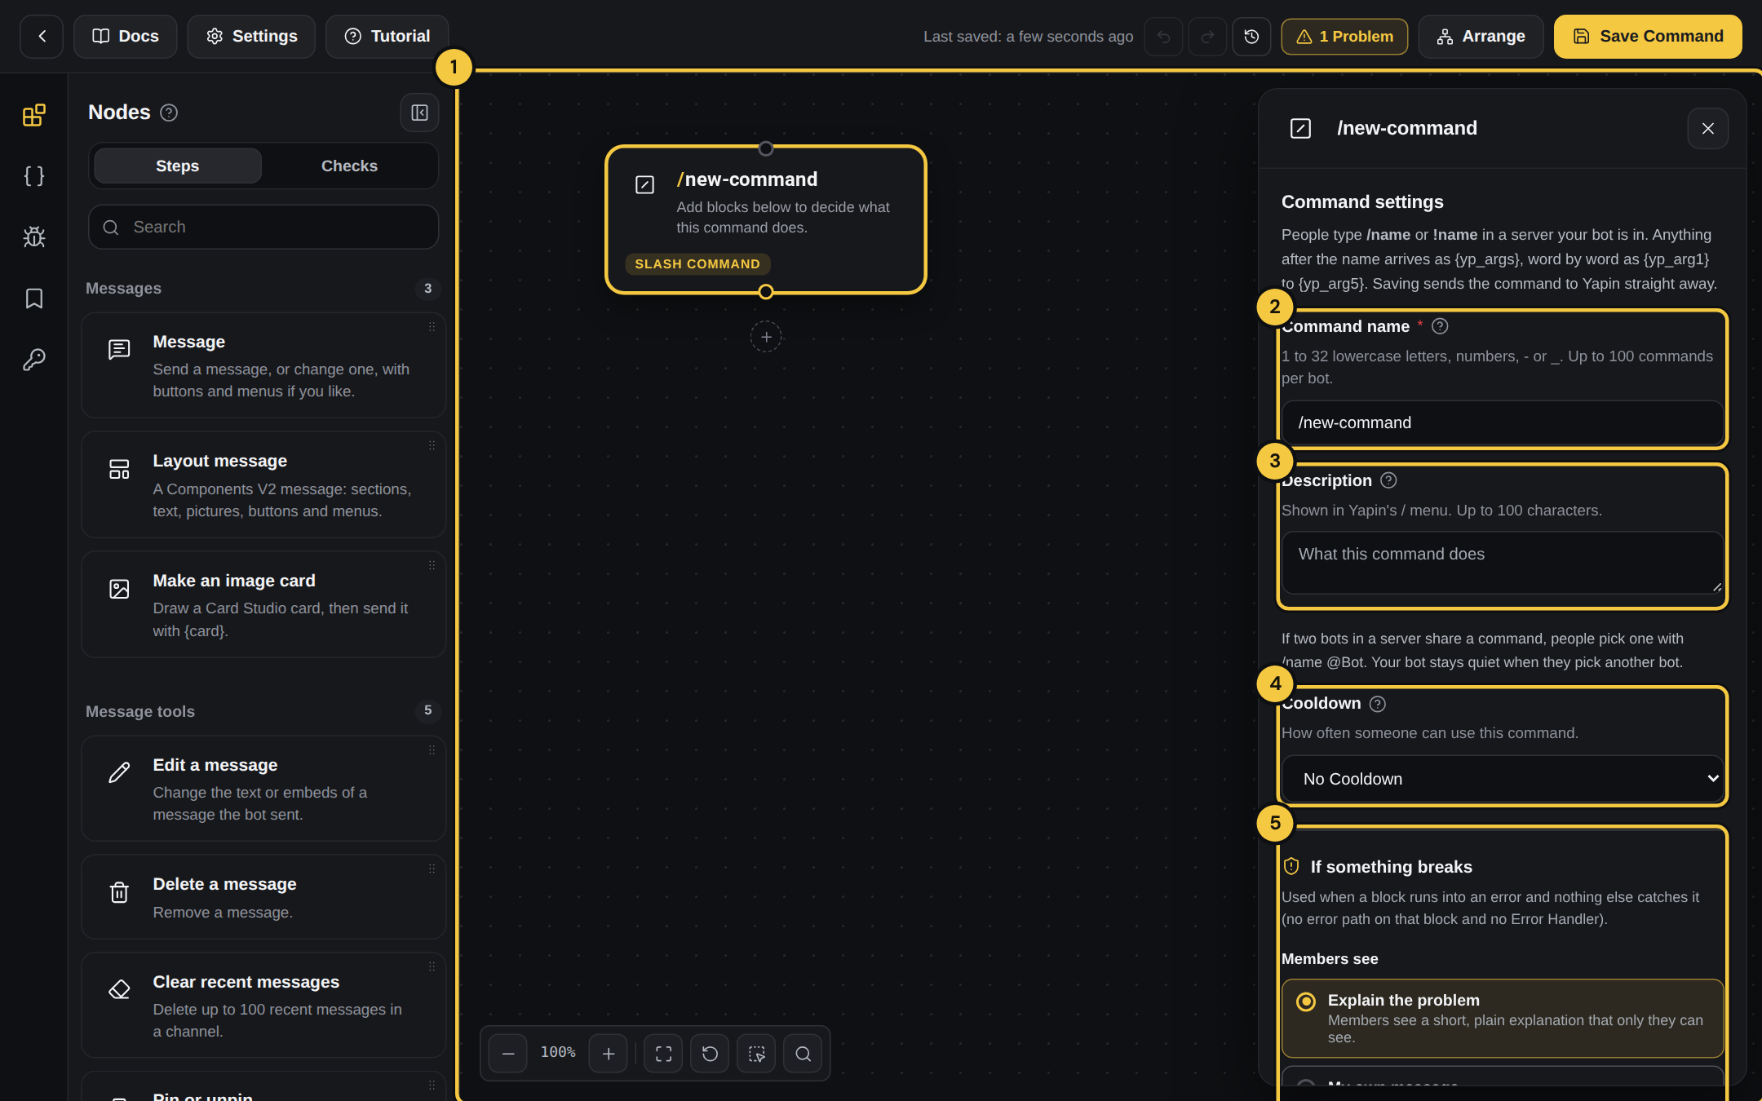The image size is (1762, 1101).
Task: Click the redo arrow button
Action: pyautogui.click(x=1207, y=37)
